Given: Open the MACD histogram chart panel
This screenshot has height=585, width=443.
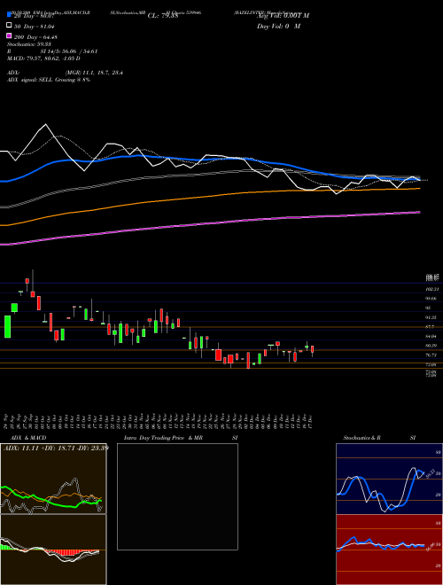Looking at the screenshot, I should point(53,550).
